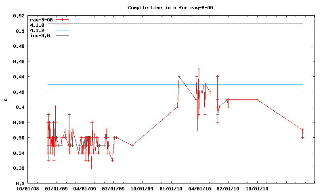Click the 07/01/09 x-axis date label

113,188
